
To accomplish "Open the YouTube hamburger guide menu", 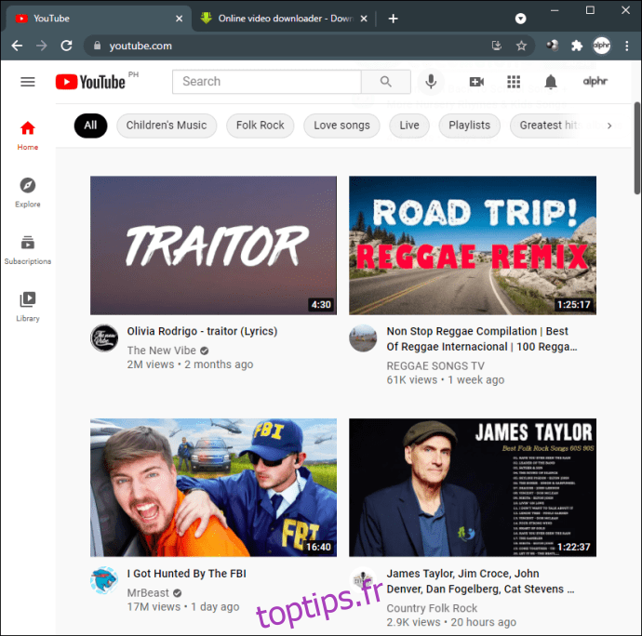I will point(27,82).
